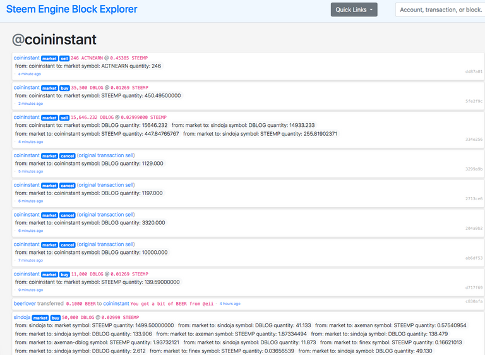Image resolution: width=485 pixels, height=355 pixels.
Task: Click '4 minutes ago' timestamp
Action: click(30, 141)
